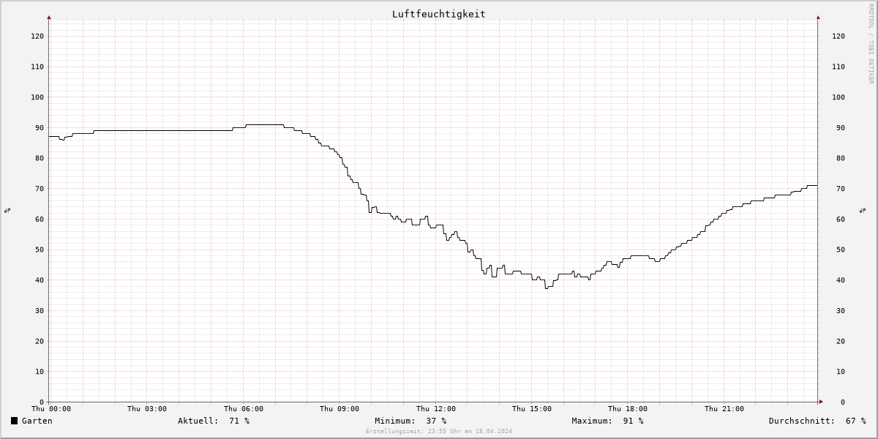Image resolution: width=878 pixels, height=439 pixels.
Task: Click the 10 label on left y-axis
Action: (x=40, y=372)
